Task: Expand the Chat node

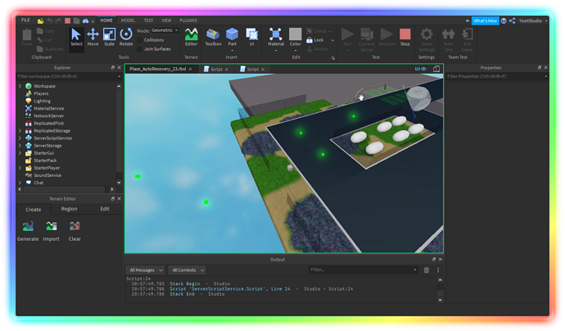Action: click(x=20, y=183)
